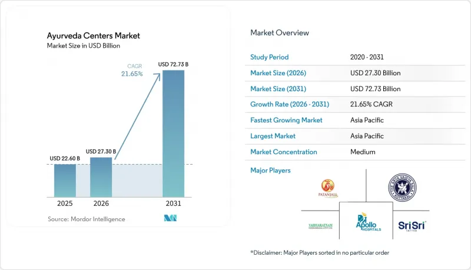This screenshot has width=471, height=270.
Task: Select the 2026 bar in chart
Action: 101,177
